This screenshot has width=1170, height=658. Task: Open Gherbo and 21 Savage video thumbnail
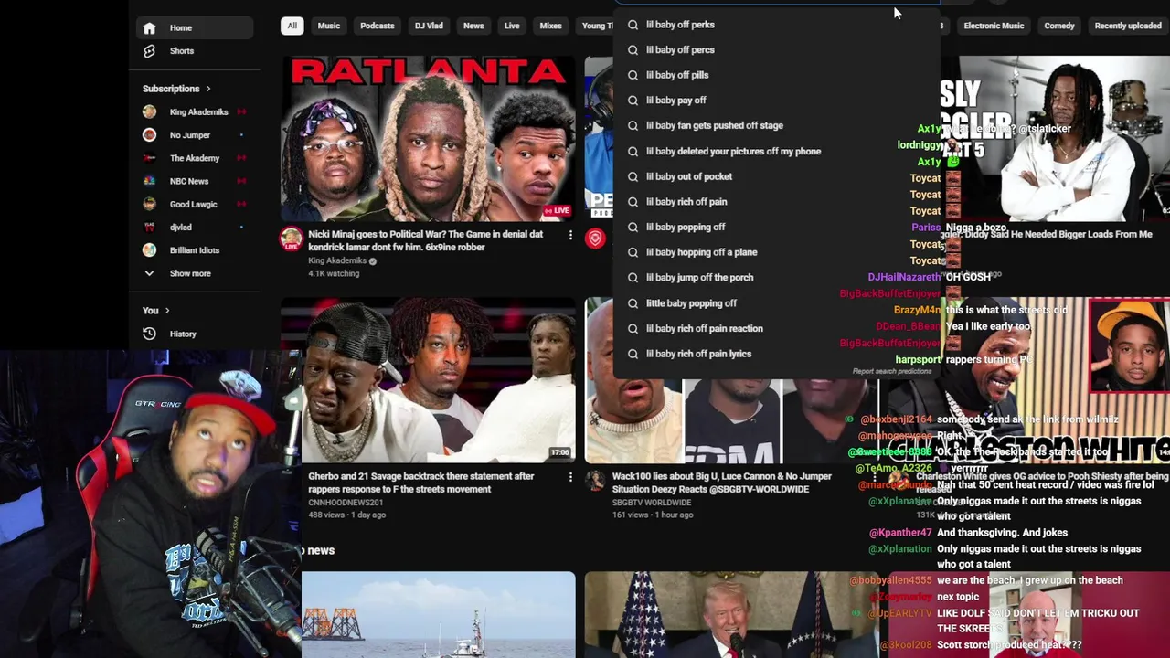[x=428, y=380]
